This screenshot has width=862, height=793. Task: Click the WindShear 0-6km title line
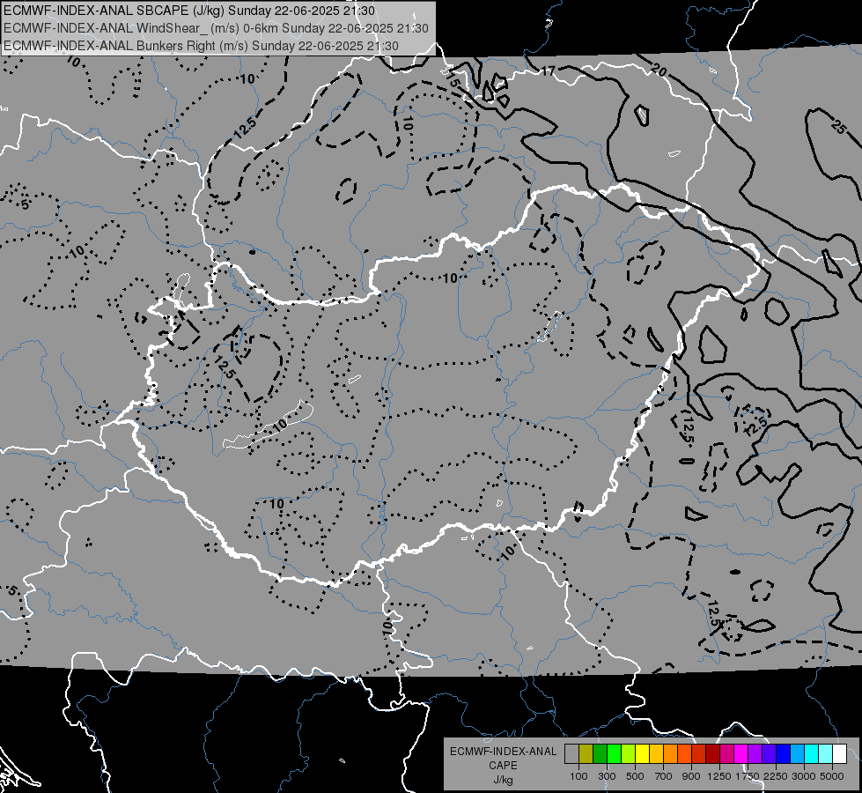click(x=216, y=28)
